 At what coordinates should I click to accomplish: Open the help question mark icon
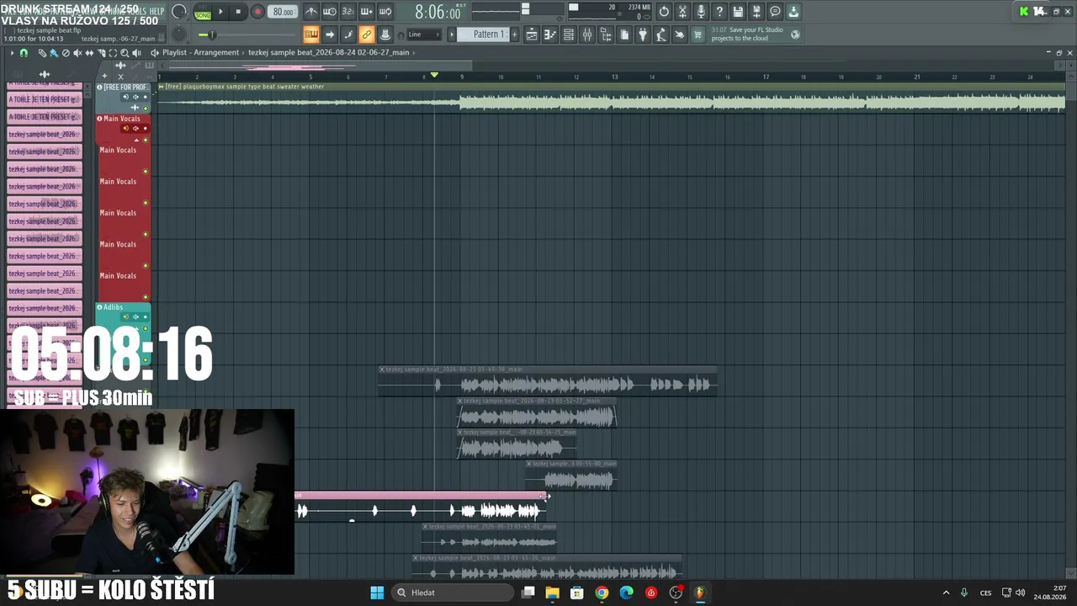(x=719, y=12)
